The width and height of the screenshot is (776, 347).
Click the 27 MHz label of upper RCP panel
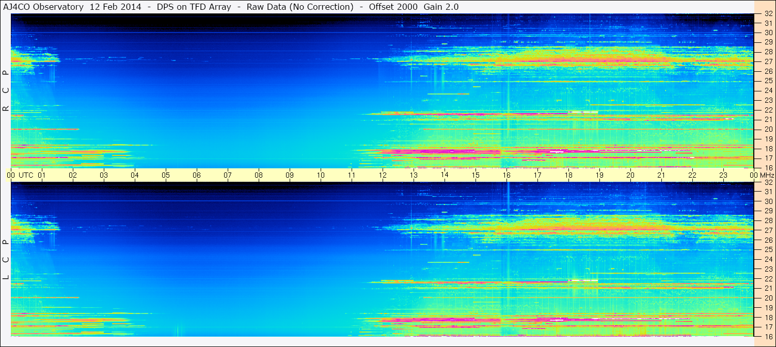768,61
